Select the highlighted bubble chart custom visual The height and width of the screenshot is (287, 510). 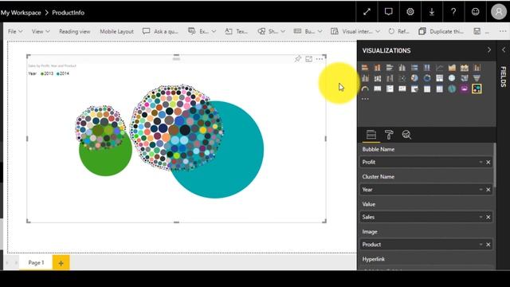tap(477, 88)
